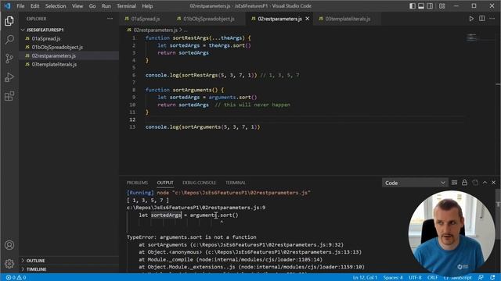This screenshot has width=501, height=281.
Task: Maximize the panel size chevron
Action: (485, 183)
